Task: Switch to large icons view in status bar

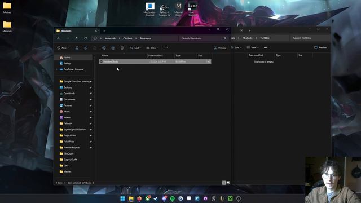Action: click(228, 183)
